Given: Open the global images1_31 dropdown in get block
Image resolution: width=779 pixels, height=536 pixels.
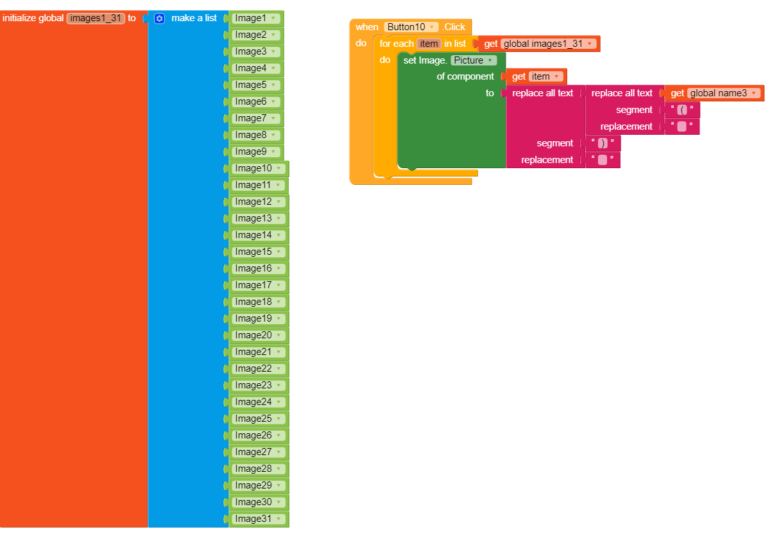Looking at the screenshot, I should coord(588,44).
